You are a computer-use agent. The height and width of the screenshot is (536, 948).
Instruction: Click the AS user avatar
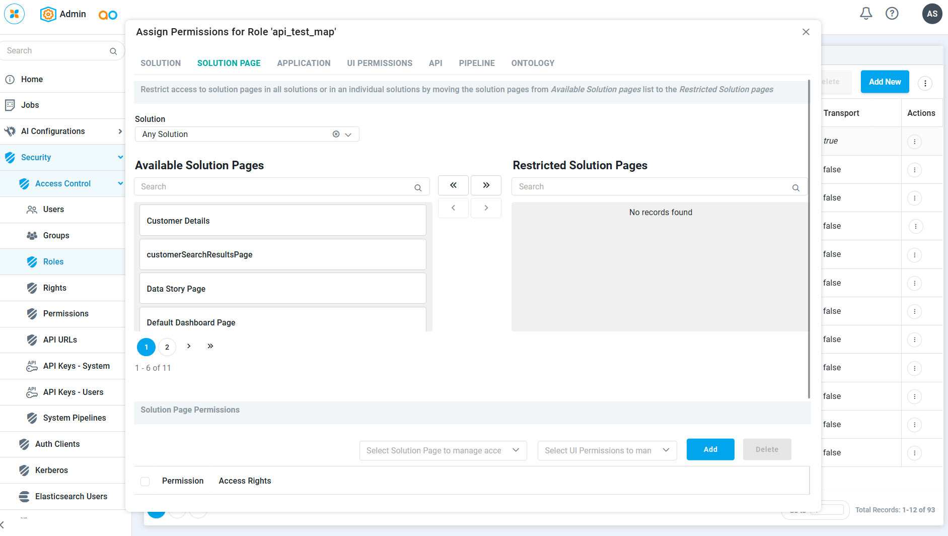pyautogui.click(x=932, y=14)
